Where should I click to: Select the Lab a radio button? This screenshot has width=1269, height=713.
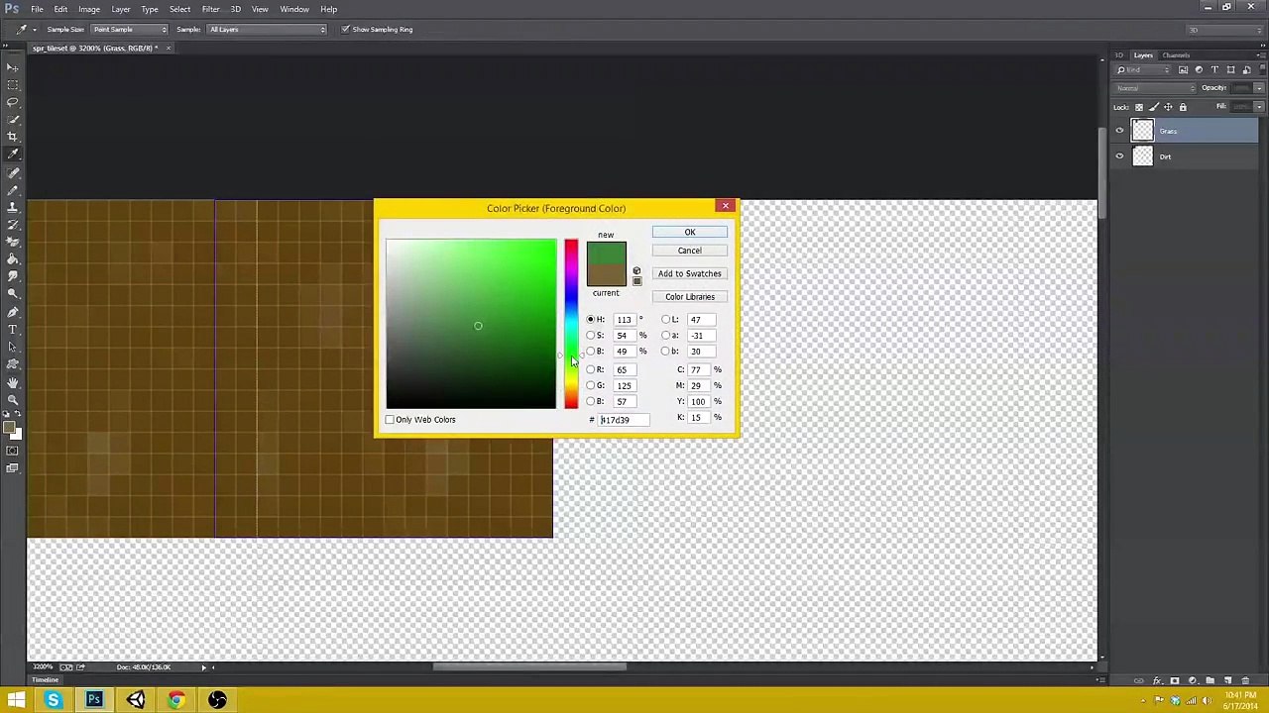666,336
